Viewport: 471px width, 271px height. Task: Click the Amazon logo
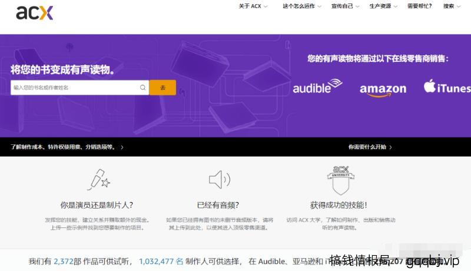tap(383, 90)
